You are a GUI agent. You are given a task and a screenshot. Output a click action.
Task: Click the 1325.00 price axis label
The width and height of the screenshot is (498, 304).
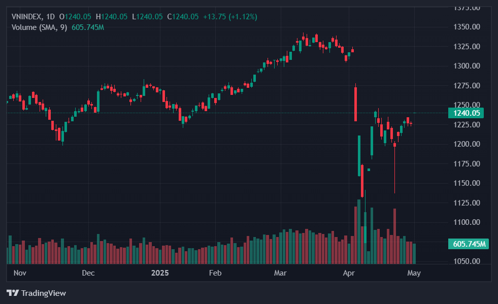pyautogui.click(x=467, y=46)
